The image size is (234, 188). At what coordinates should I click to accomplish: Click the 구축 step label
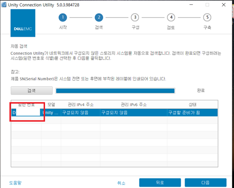207,27
